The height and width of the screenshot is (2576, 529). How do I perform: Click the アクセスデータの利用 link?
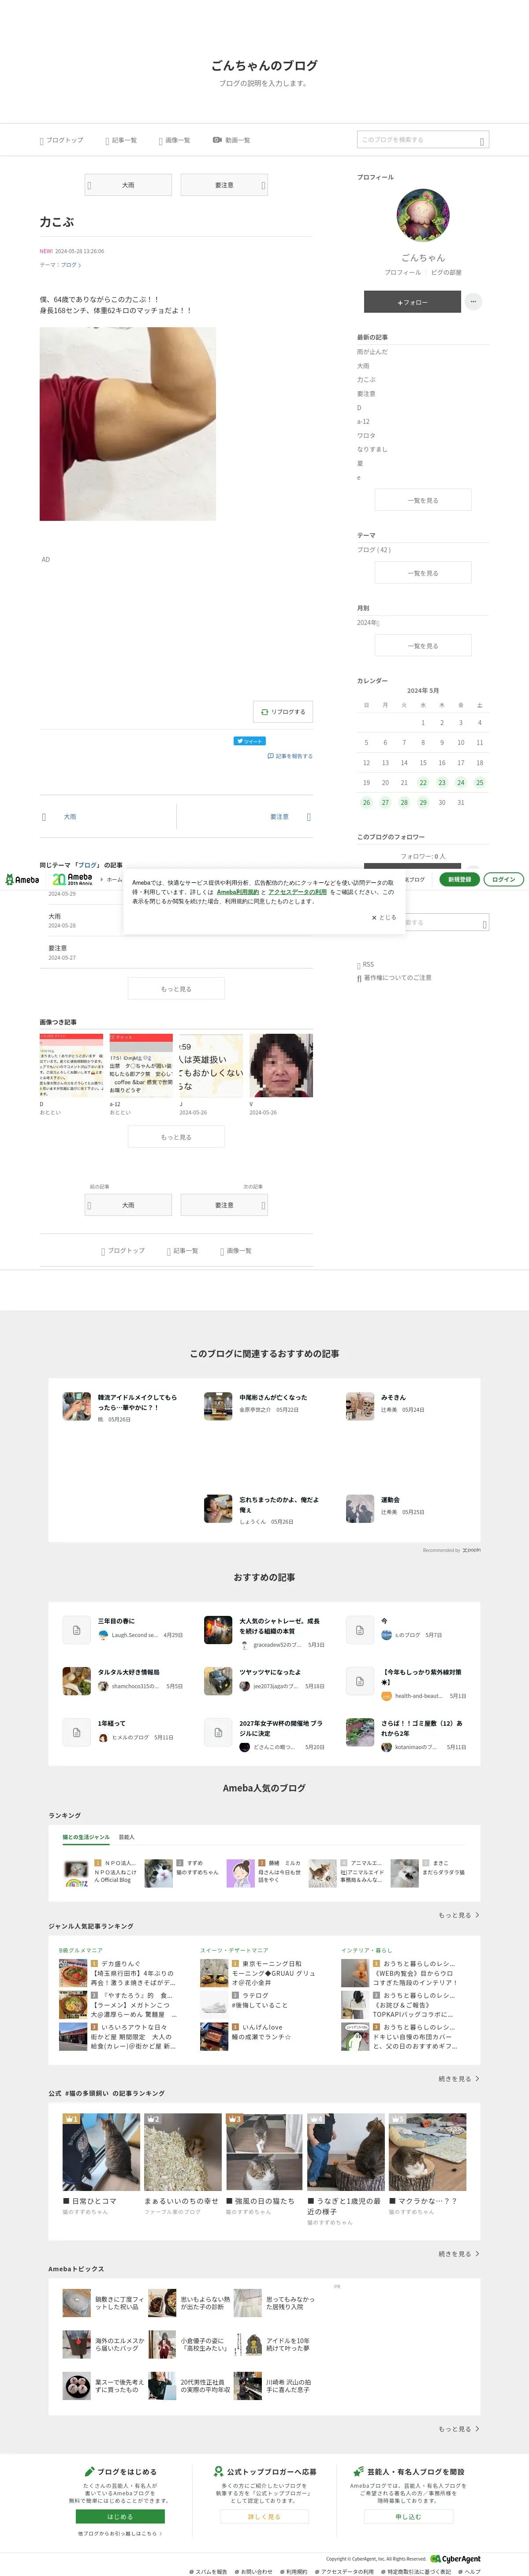click(x=297, y=892)
